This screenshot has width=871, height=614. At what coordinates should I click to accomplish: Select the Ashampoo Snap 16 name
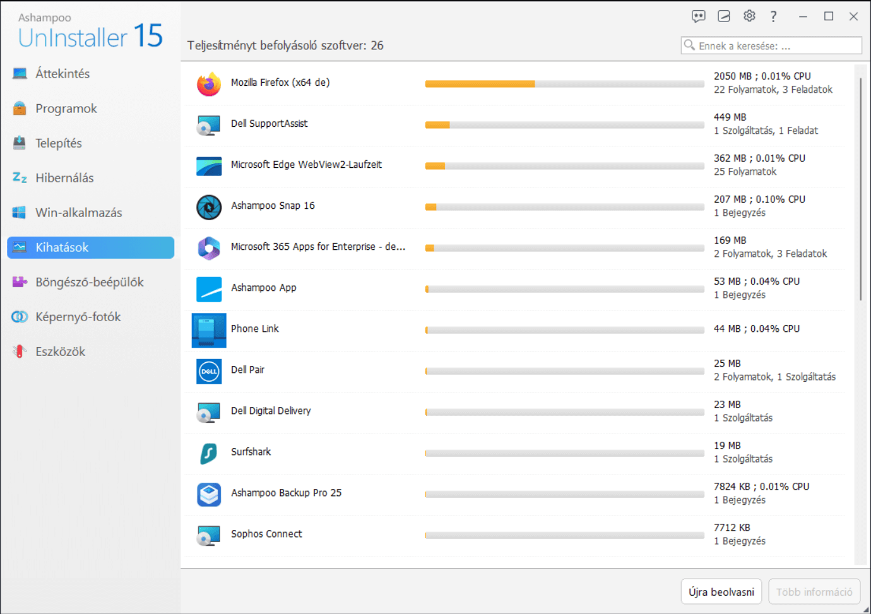273,206
